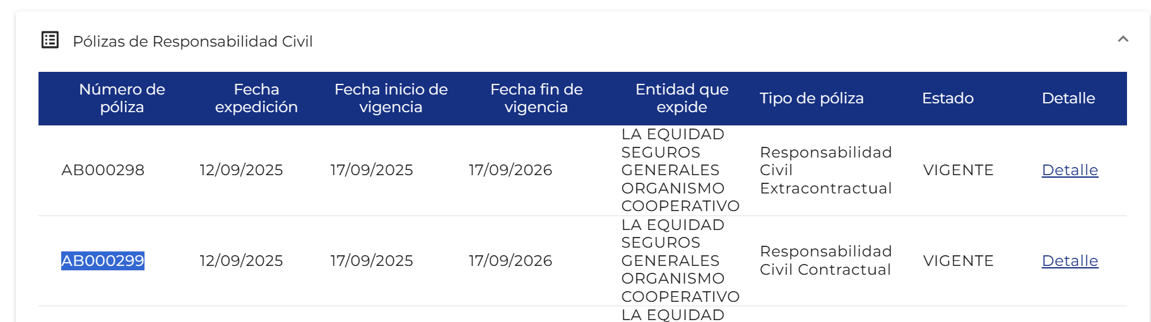Click the "Estado" column header

(x=947, y=98)
